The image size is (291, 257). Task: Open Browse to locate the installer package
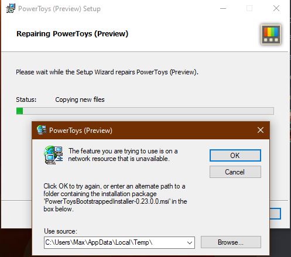click(x=231, y=242)
